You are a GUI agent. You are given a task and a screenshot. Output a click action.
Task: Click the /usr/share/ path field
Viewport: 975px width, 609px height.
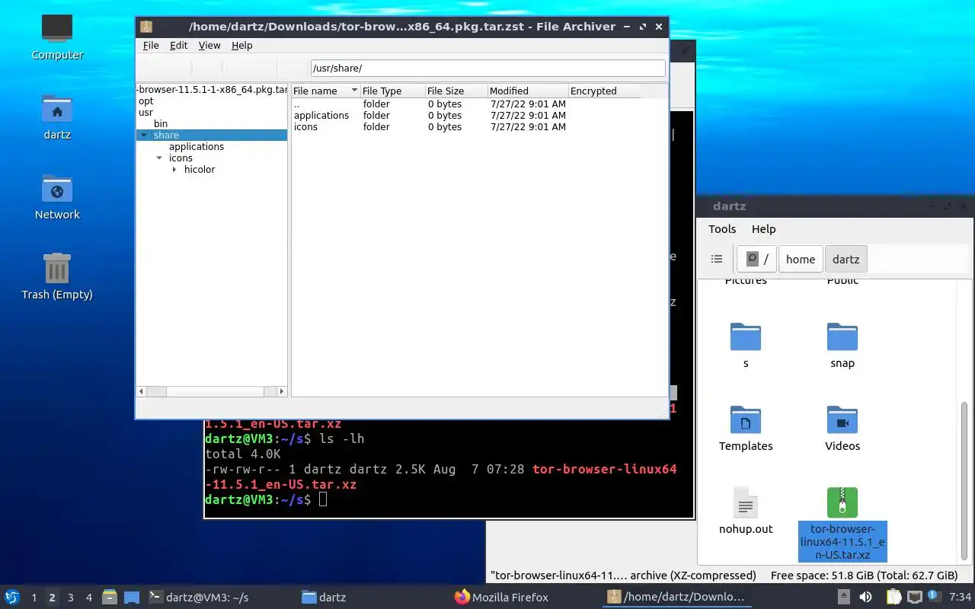(487, 69)
